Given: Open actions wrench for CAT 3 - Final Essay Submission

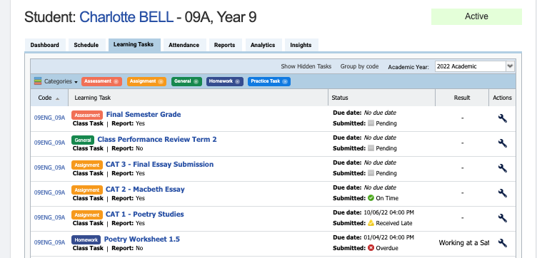Looking at the screenshot, I should (x=503, y=168).
